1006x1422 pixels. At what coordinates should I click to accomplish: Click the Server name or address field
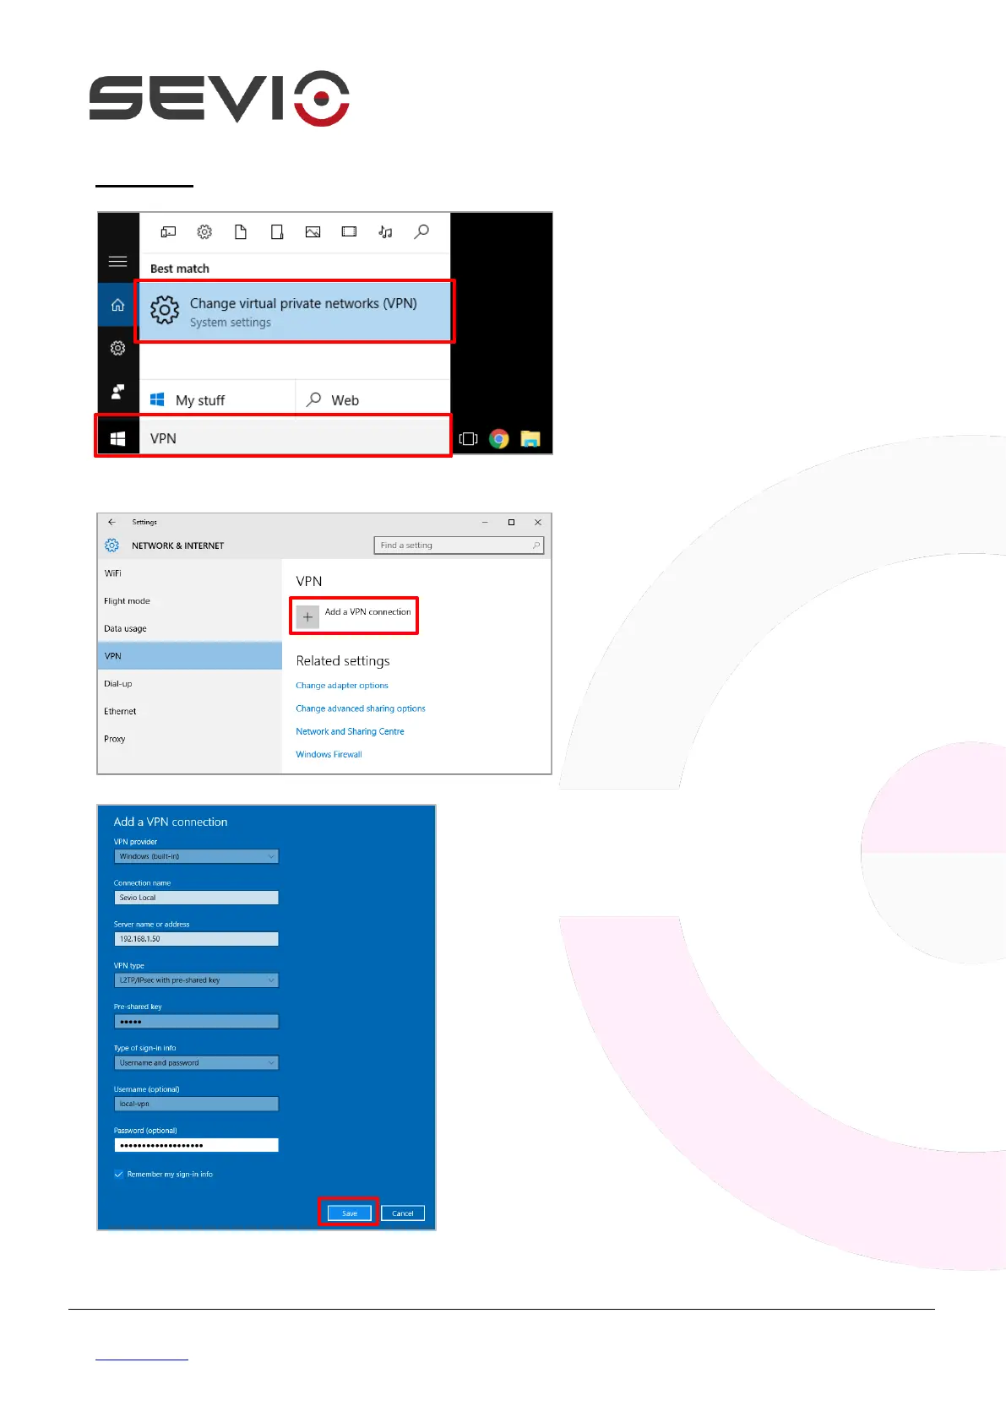click(x=196, y=939)
